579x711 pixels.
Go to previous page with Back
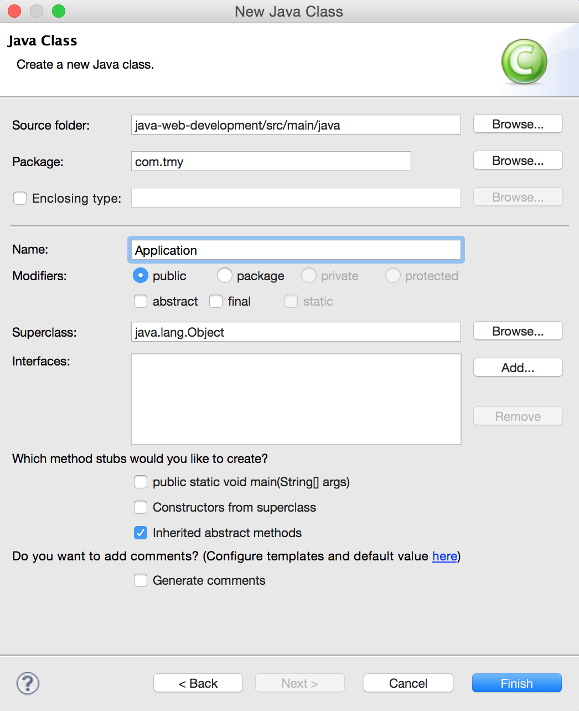coord(198,683)
